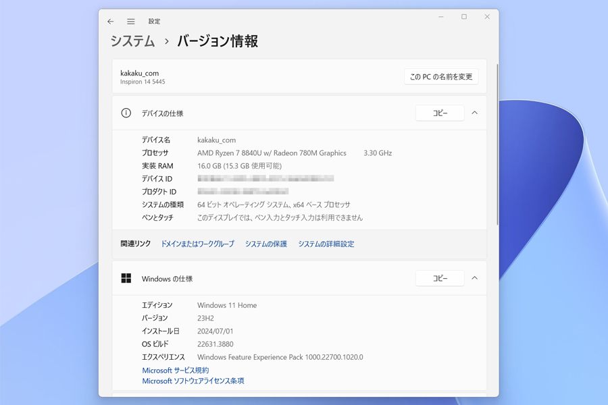Open the hamburger navigation menu

[x=131, y=22]
